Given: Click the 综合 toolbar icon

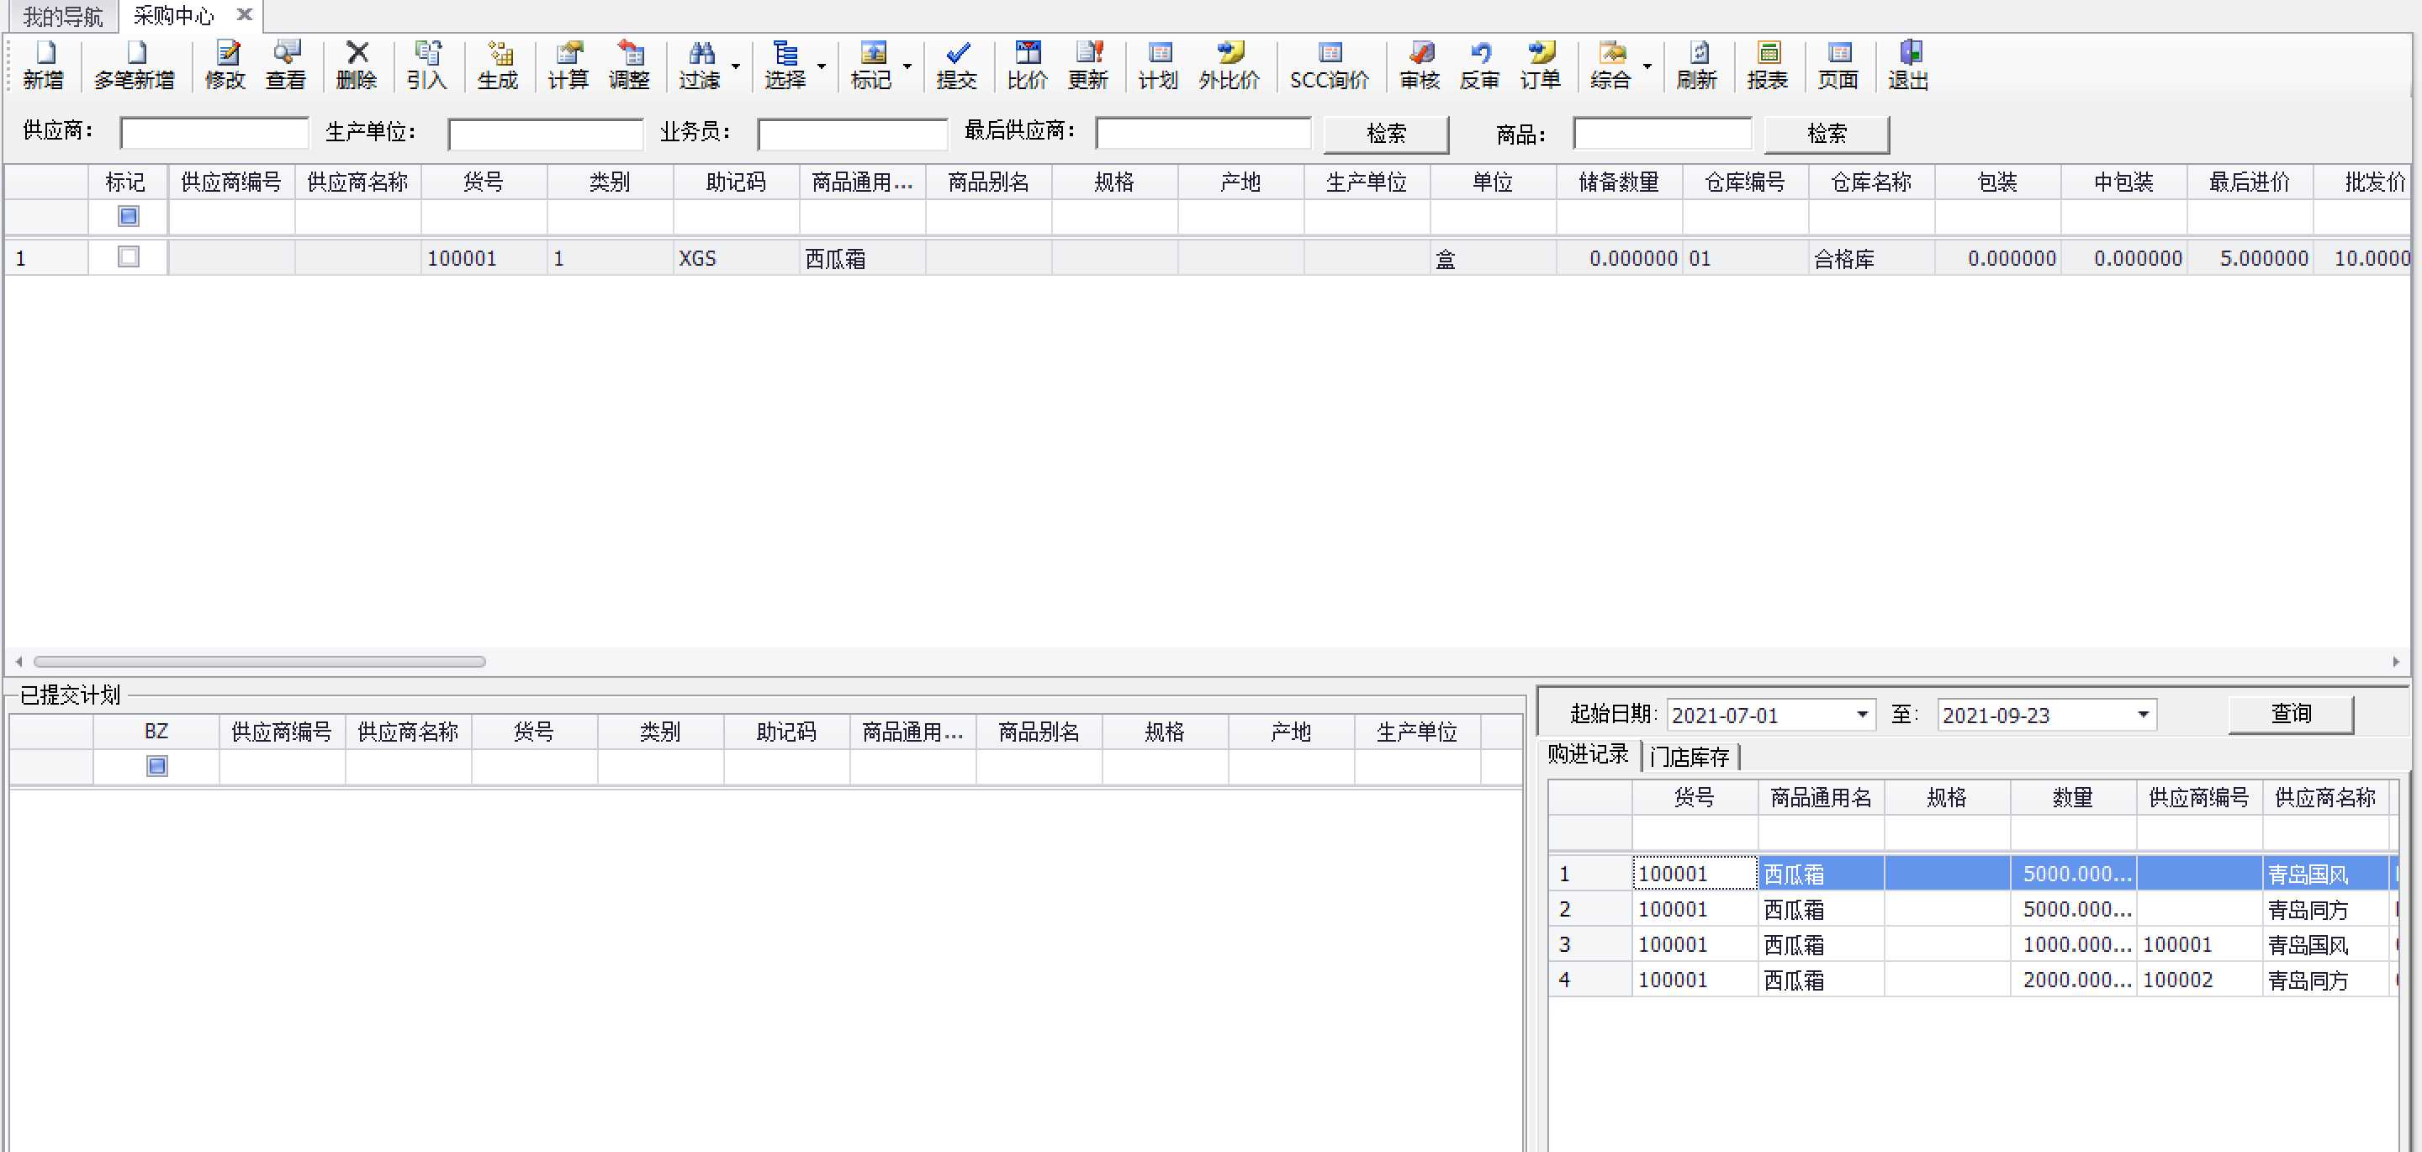Looking at the screenshot, I should pyautogui.click(x=1611, y=65).
